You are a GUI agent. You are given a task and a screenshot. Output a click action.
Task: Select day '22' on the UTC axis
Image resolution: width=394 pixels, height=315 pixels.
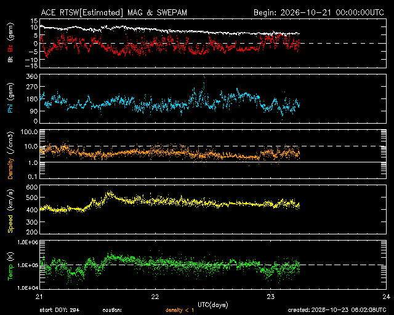coord(155,297)
